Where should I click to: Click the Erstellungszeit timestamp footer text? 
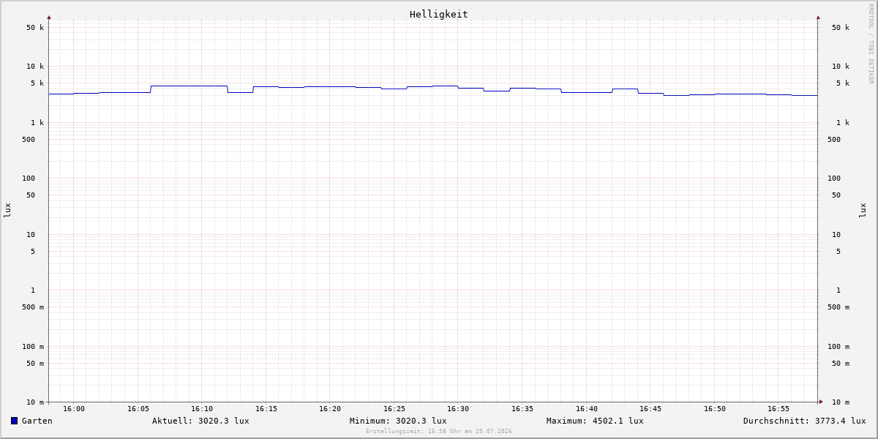point(439,432)
